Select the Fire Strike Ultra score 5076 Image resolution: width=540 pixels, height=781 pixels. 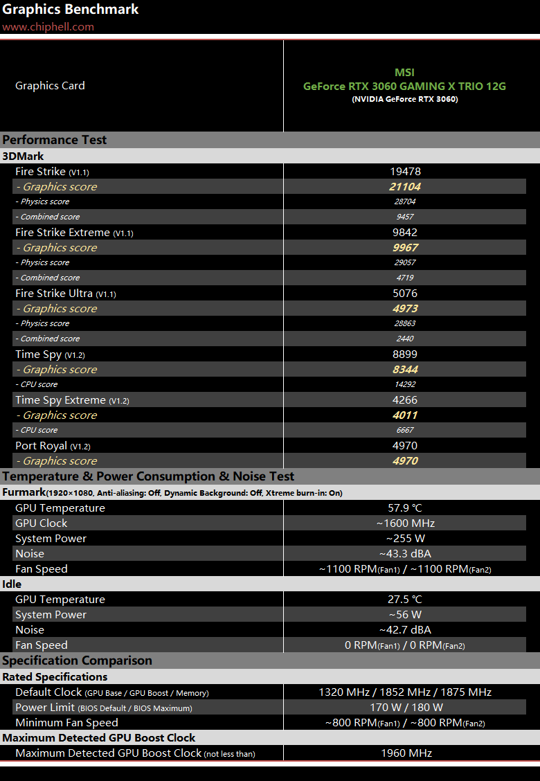pos(405,294)
